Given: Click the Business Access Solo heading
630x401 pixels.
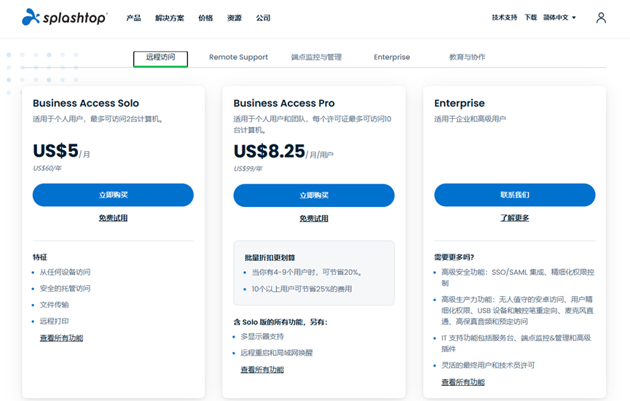Looking at the screenshot, I should pos(86,104).
